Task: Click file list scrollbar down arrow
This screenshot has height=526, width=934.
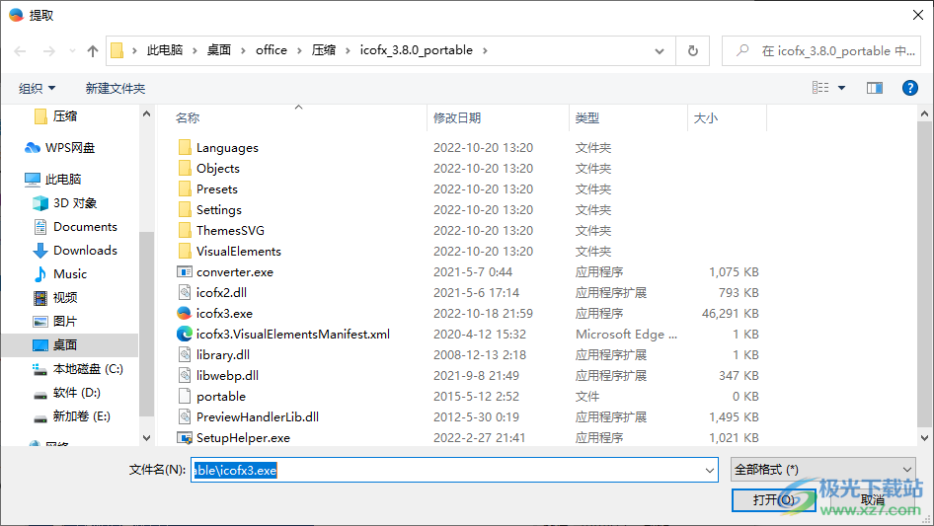Action: coord(924,438)
